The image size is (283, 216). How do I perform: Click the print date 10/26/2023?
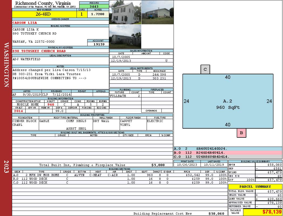point(187,165)
